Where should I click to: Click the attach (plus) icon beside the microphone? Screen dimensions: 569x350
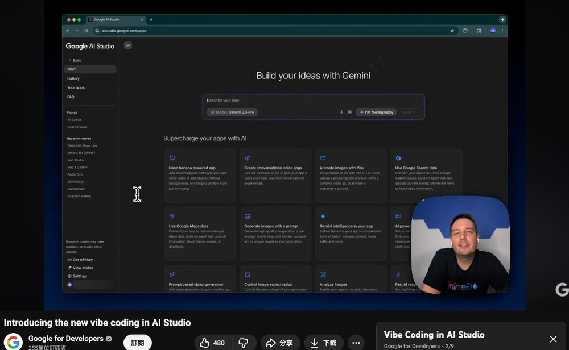pos(349,112)
